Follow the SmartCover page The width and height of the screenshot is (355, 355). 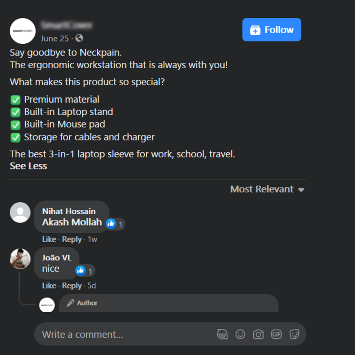point(271,30)
